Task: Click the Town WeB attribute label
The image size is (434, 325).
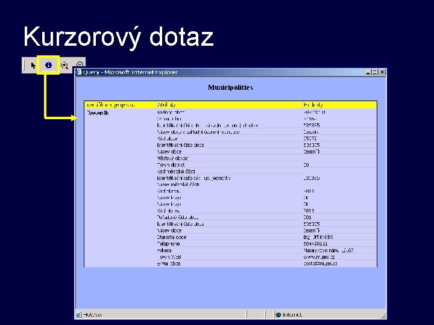Action: (x=169, y=257)
